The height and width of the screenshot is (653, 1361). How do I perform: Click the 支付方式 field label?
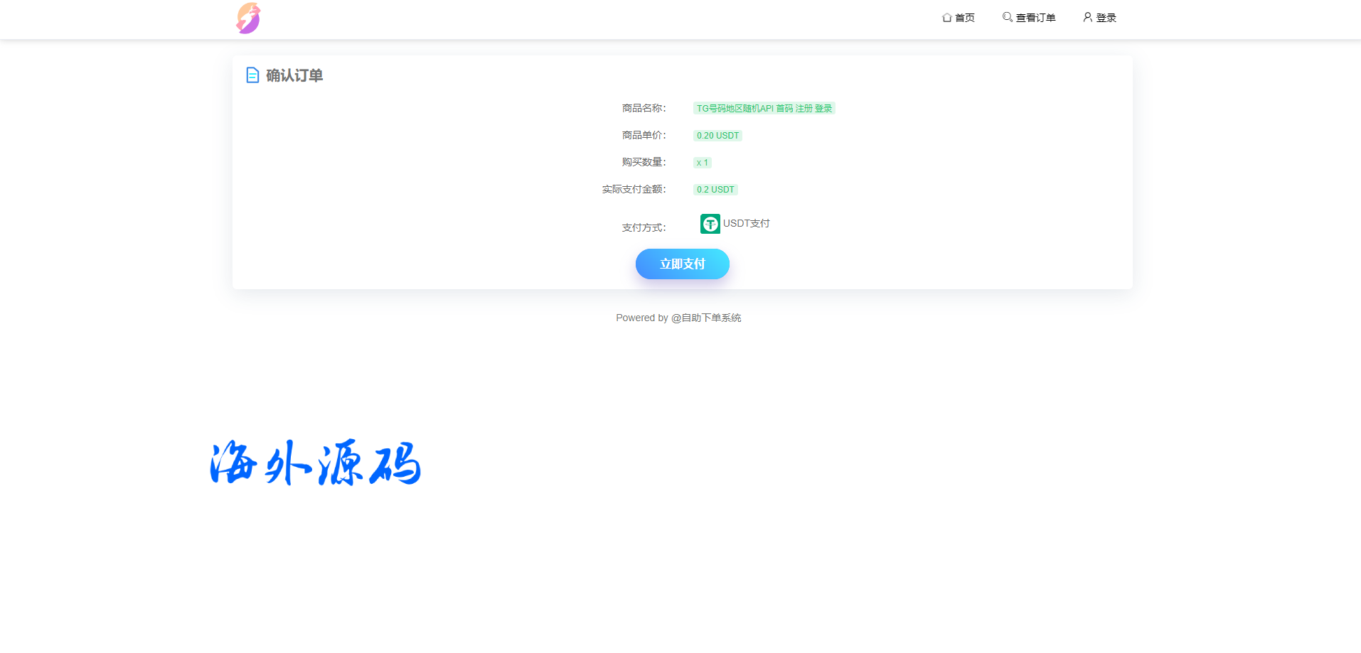[644, 227]
